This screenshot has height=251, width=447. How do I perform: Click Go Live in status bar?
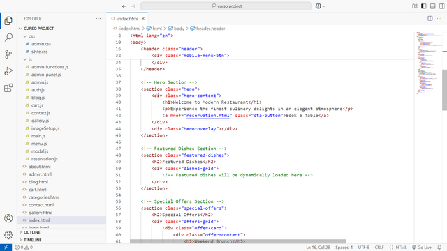[x=422, y=248]
